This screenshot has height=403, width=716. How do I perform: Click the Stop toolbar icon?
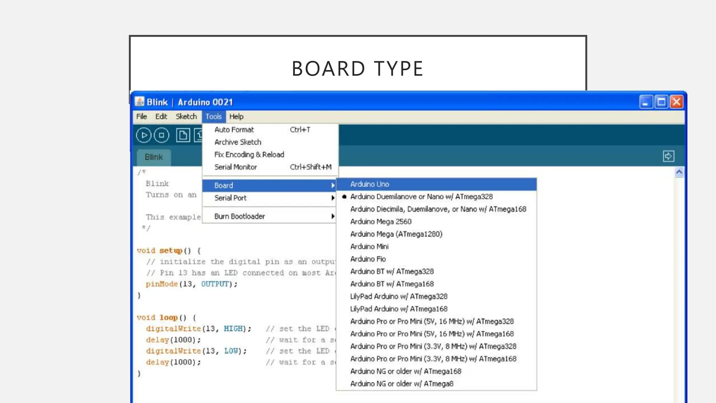click(x=162, y=135)
